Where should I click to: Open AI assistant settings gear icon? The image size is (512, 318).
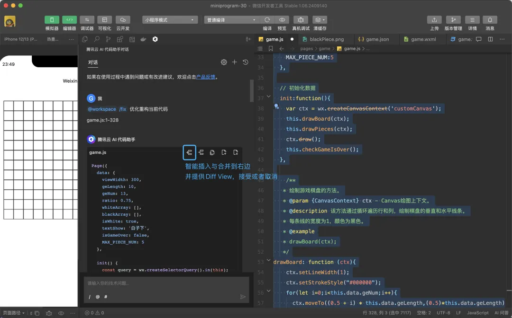coord(224,62)
